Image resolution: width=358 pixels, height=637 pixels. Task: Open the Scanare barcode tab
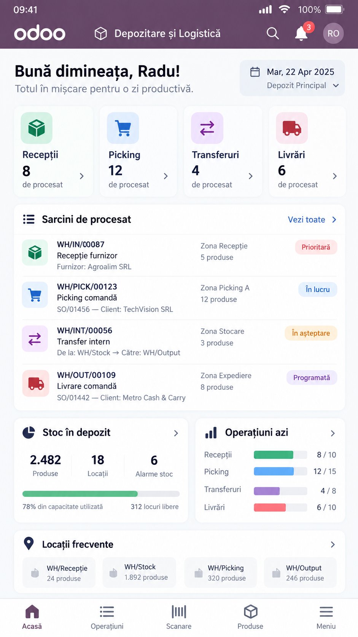[179, 617]
